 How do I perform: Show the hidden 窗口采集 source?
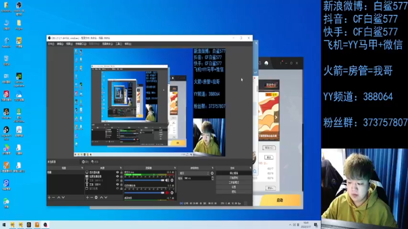(117, 188)
